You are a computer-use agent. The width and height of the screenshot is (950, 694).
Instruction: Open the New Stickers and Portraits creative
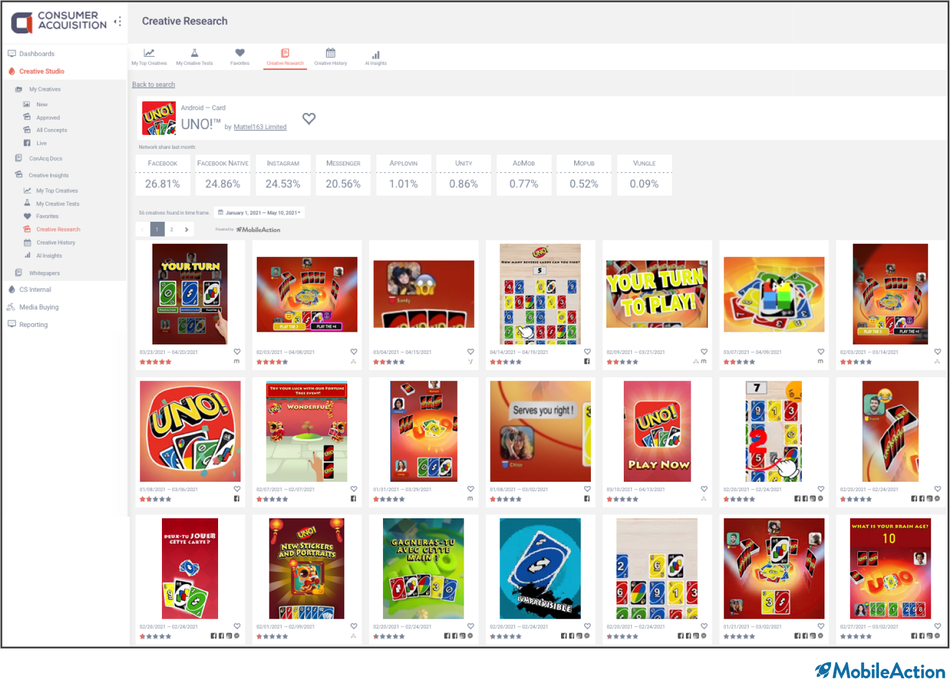click(x=307, y=568)
